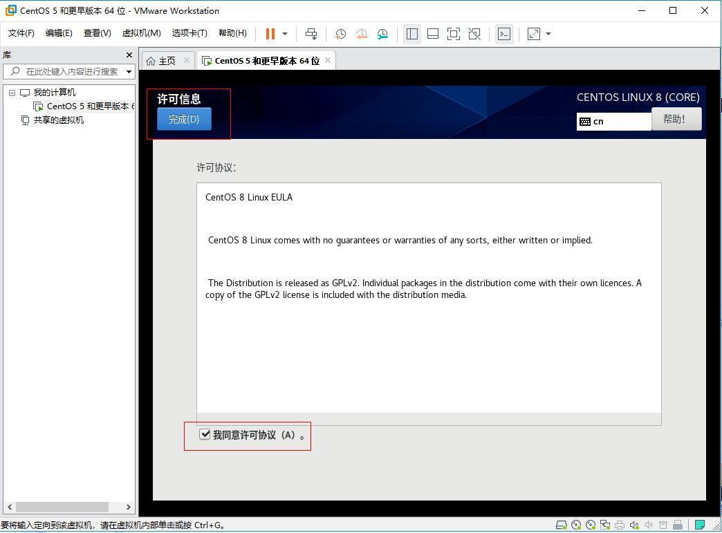Viewport: 722px width, 533px height.
Task: Close the CentOS 5 和更早版本 64 位 tab
Action: pyautogui.click(x=327, y=60)
